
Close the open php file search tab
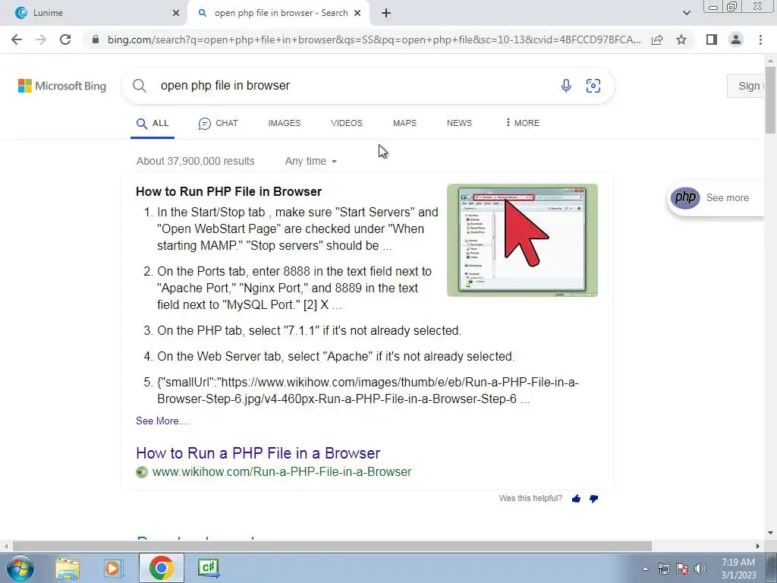click(x=357, y=13)
